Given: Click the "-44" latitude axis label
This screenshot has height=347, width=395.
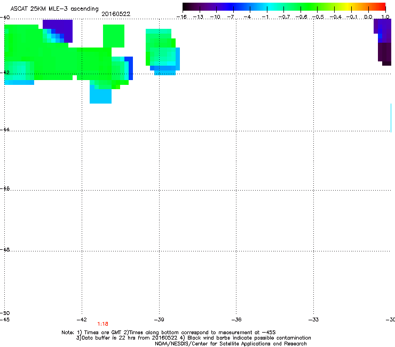Looking at the screenshot, I should click(5, 130).
